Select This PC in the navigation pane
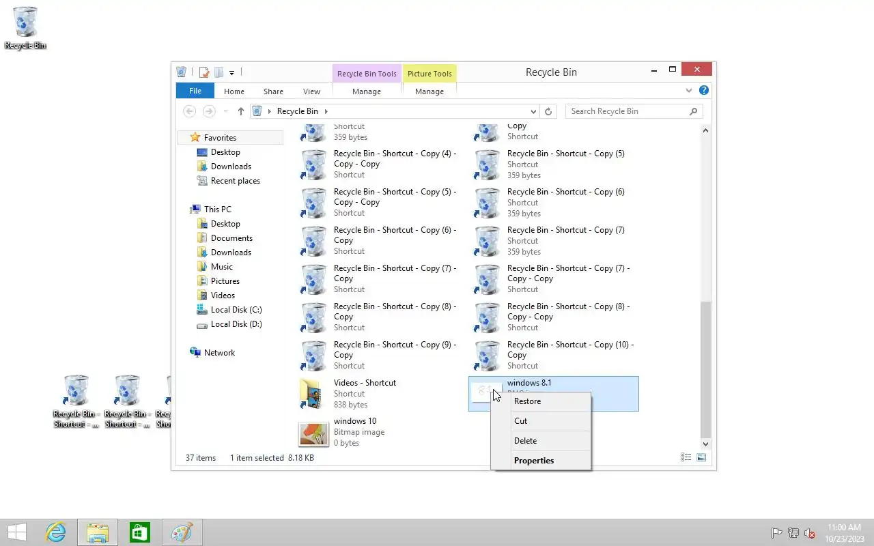874x546 pixels. coord(218,210)
